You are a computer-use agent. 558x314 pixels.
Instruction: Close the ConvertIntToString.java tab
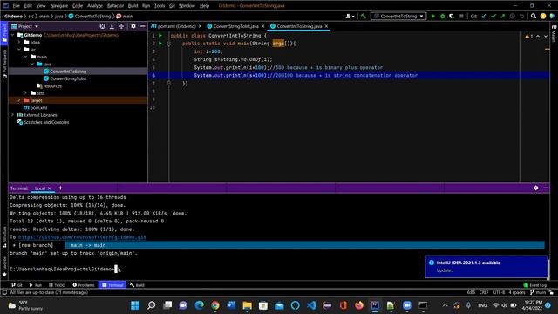click(326, 26)
